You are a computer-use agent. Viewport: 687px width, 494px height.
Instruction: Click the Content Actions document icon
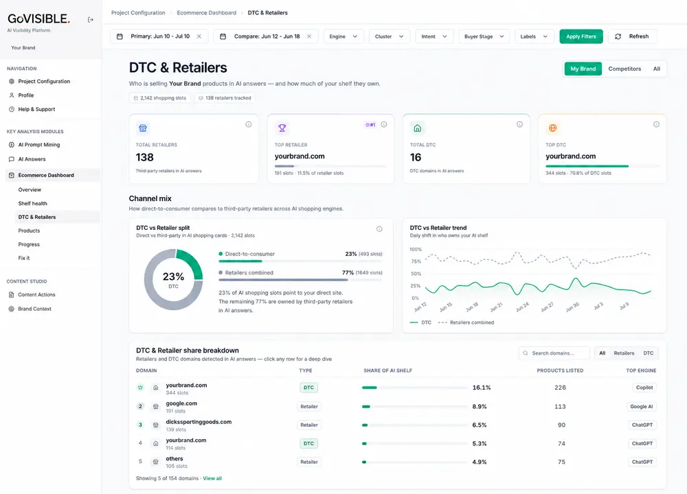point(12,295)
